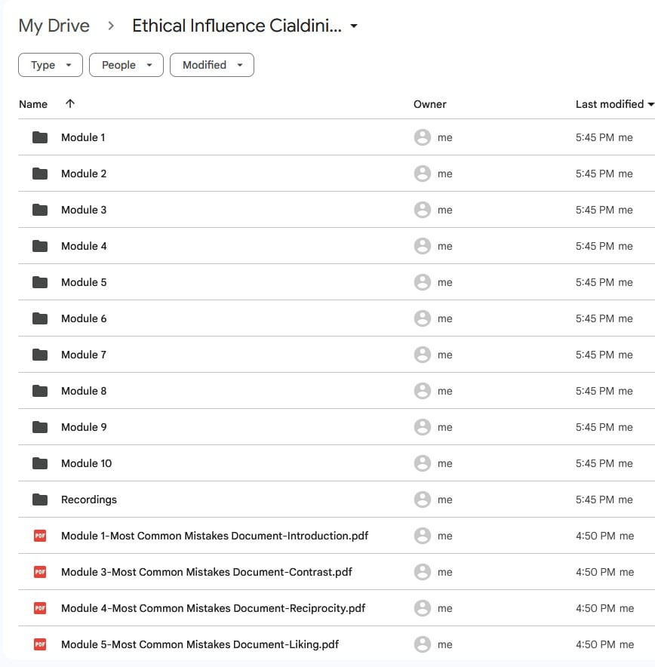The image size is (655, 667).
Task: Open the Last modified sort options
Action: pyautogui.click(x=613, y=104)
